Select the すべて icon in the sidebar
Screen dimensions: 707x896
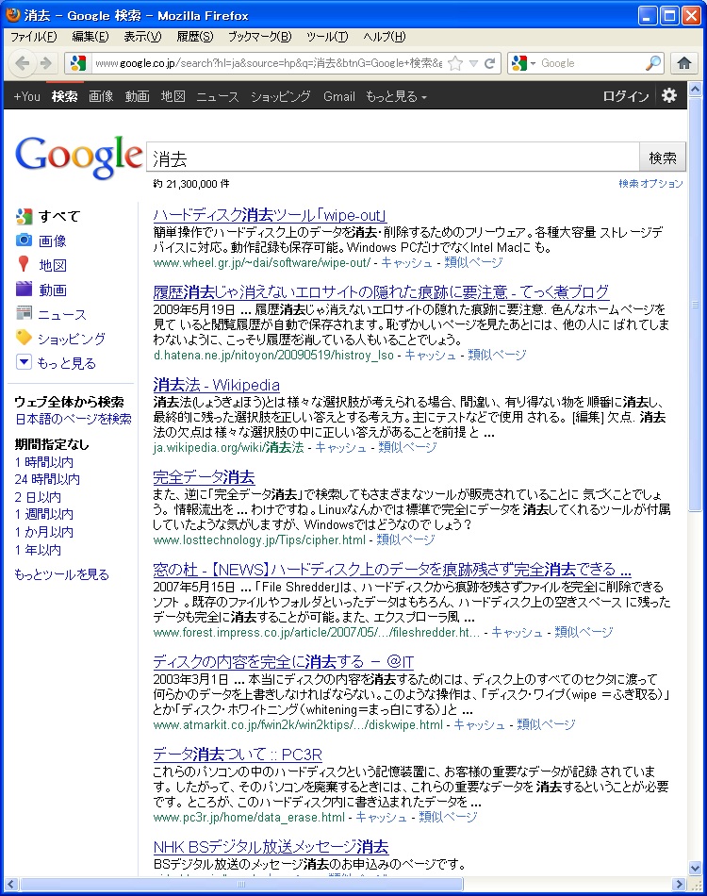[x=24, y=216]
